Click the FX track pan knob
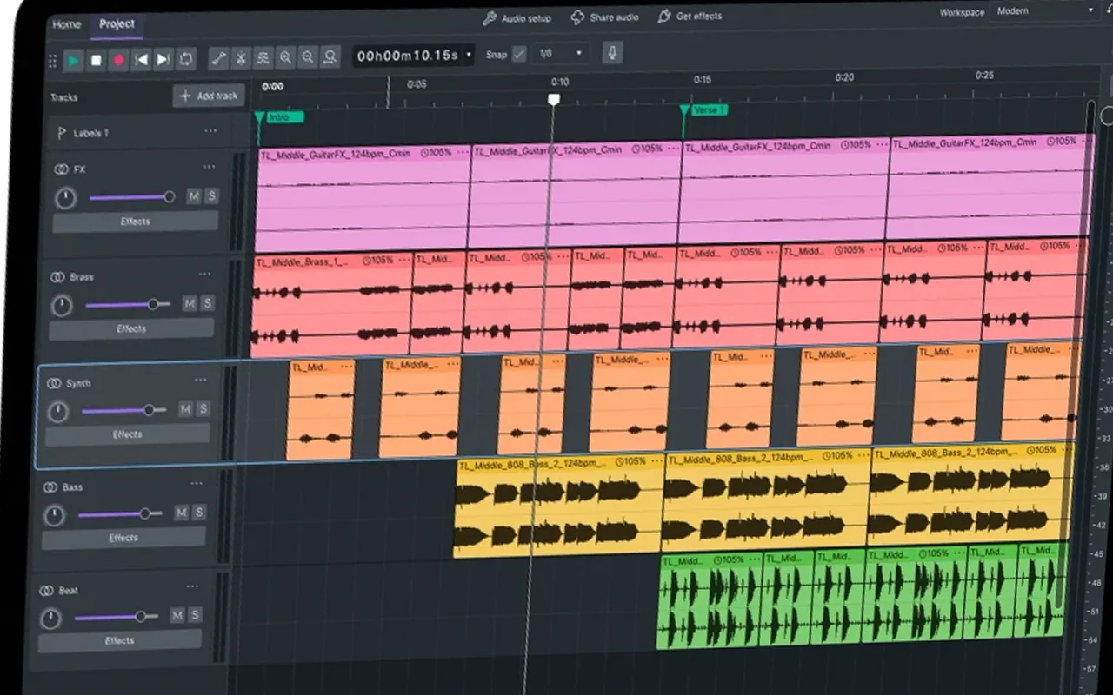 tap(65, 198)
